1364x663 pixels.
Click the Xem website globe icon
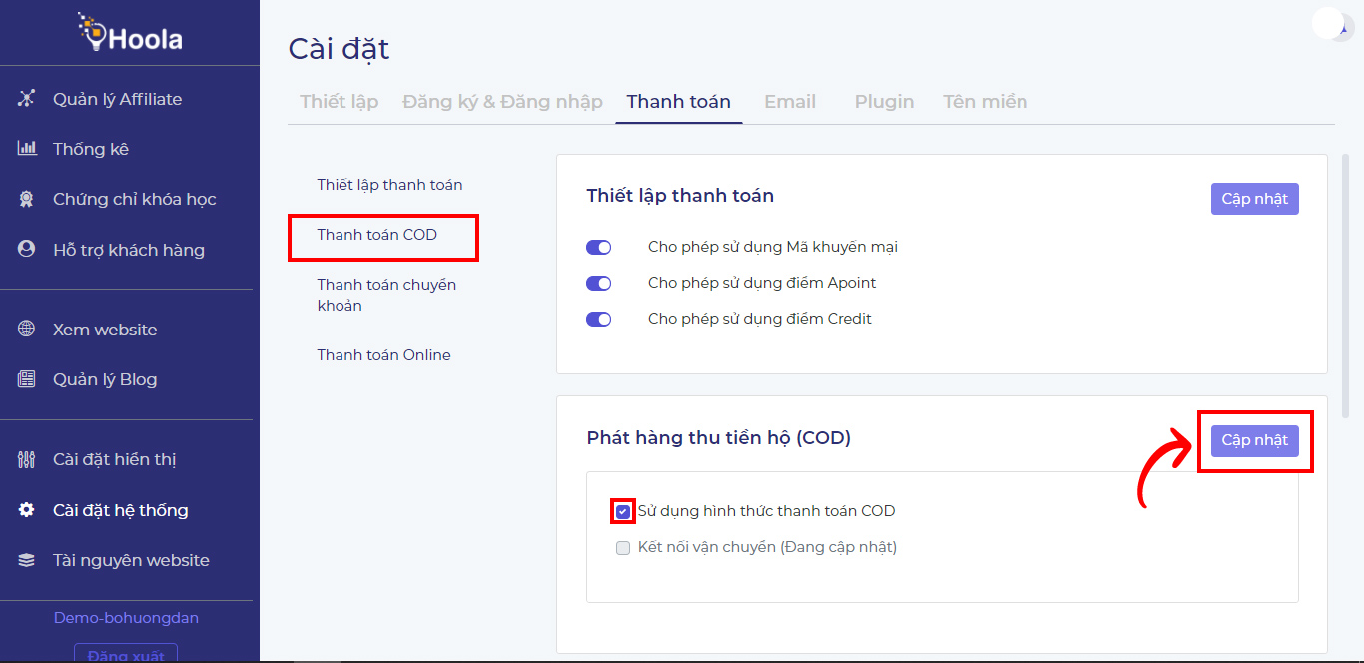[27, 330]
